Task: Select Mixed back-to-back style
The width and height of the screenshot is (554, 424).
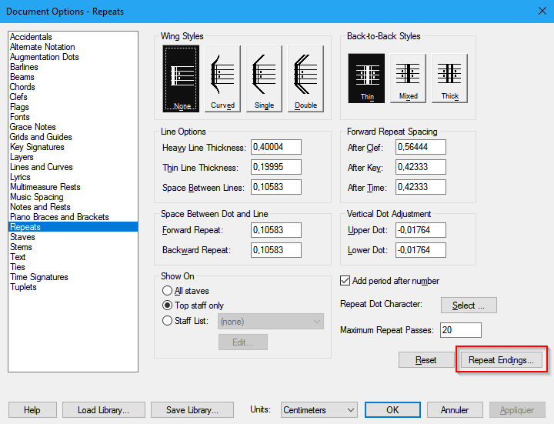Action: (x=408, y=78)
